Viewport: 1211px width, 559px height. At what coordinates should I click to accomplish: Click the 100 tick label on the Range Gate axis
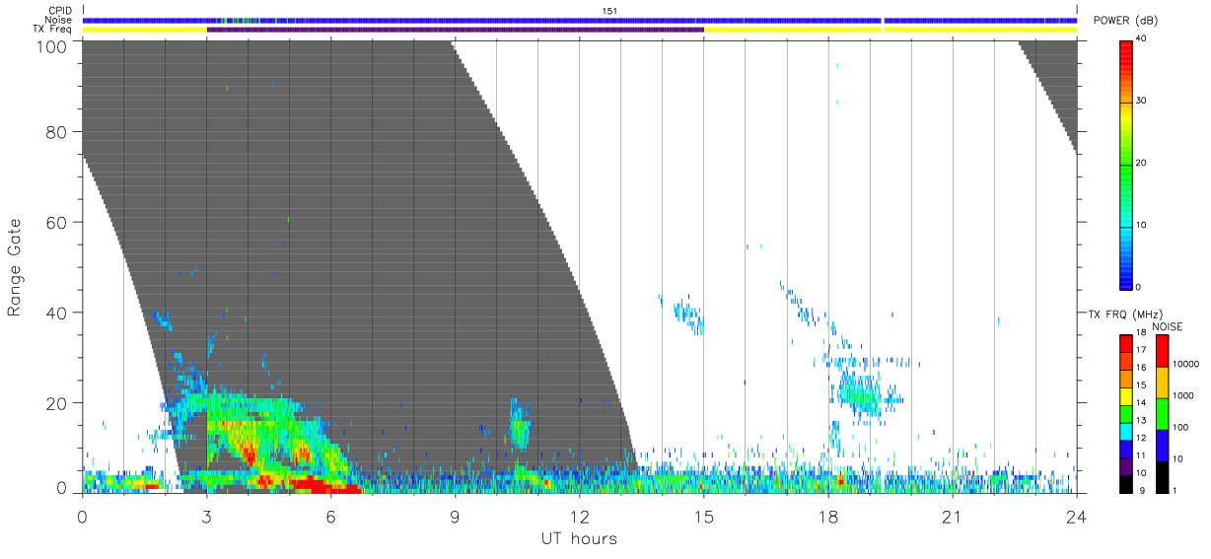click(x=52, y=45)
